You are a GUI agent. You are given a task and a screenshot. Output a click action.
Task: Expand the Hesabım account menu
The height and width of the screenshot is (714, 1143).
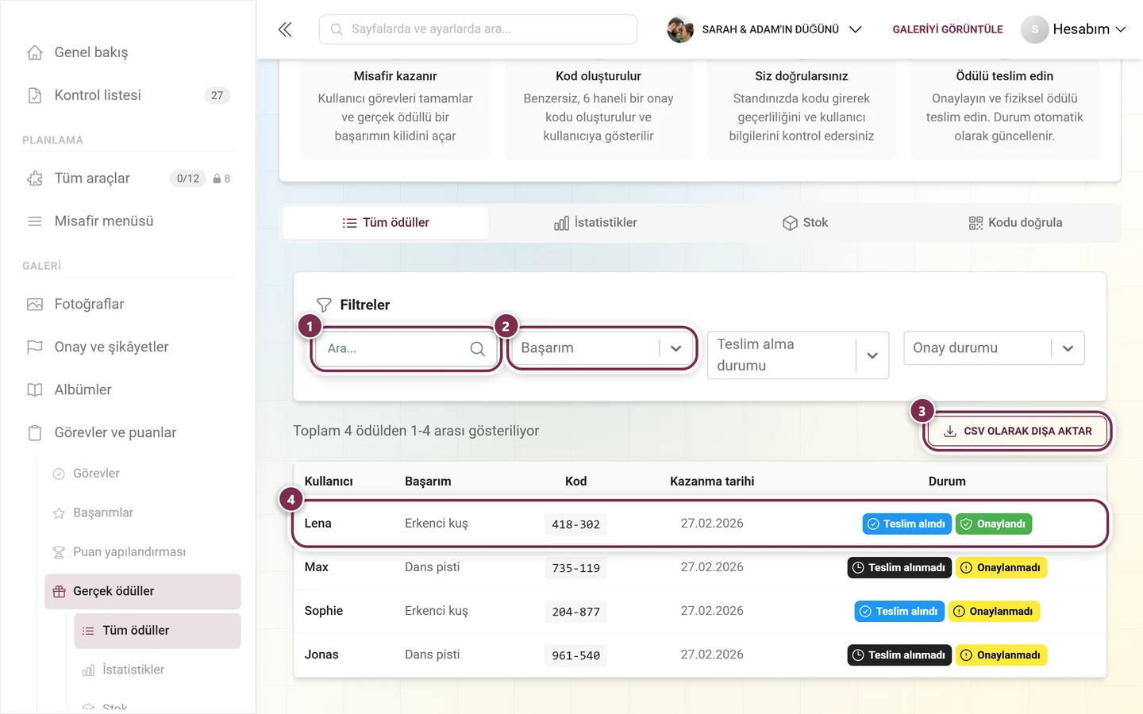[1074, 29]
